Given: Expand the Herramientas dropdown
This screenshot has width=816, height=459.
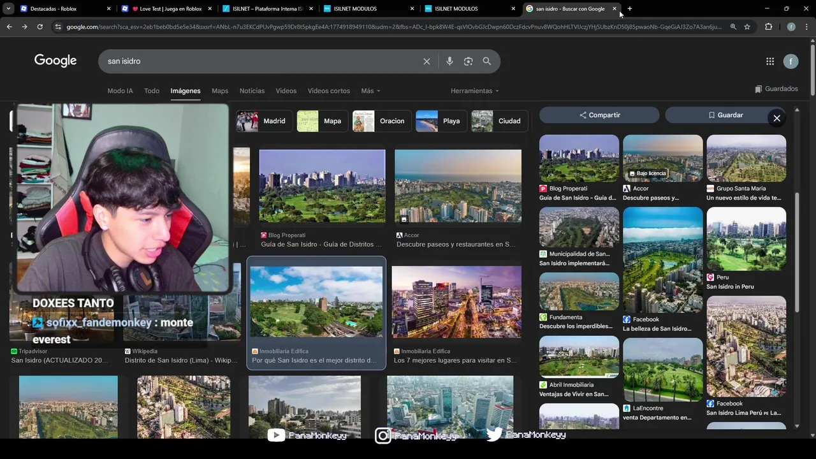Looking at the screenshot, I should (x=475, y=91).
